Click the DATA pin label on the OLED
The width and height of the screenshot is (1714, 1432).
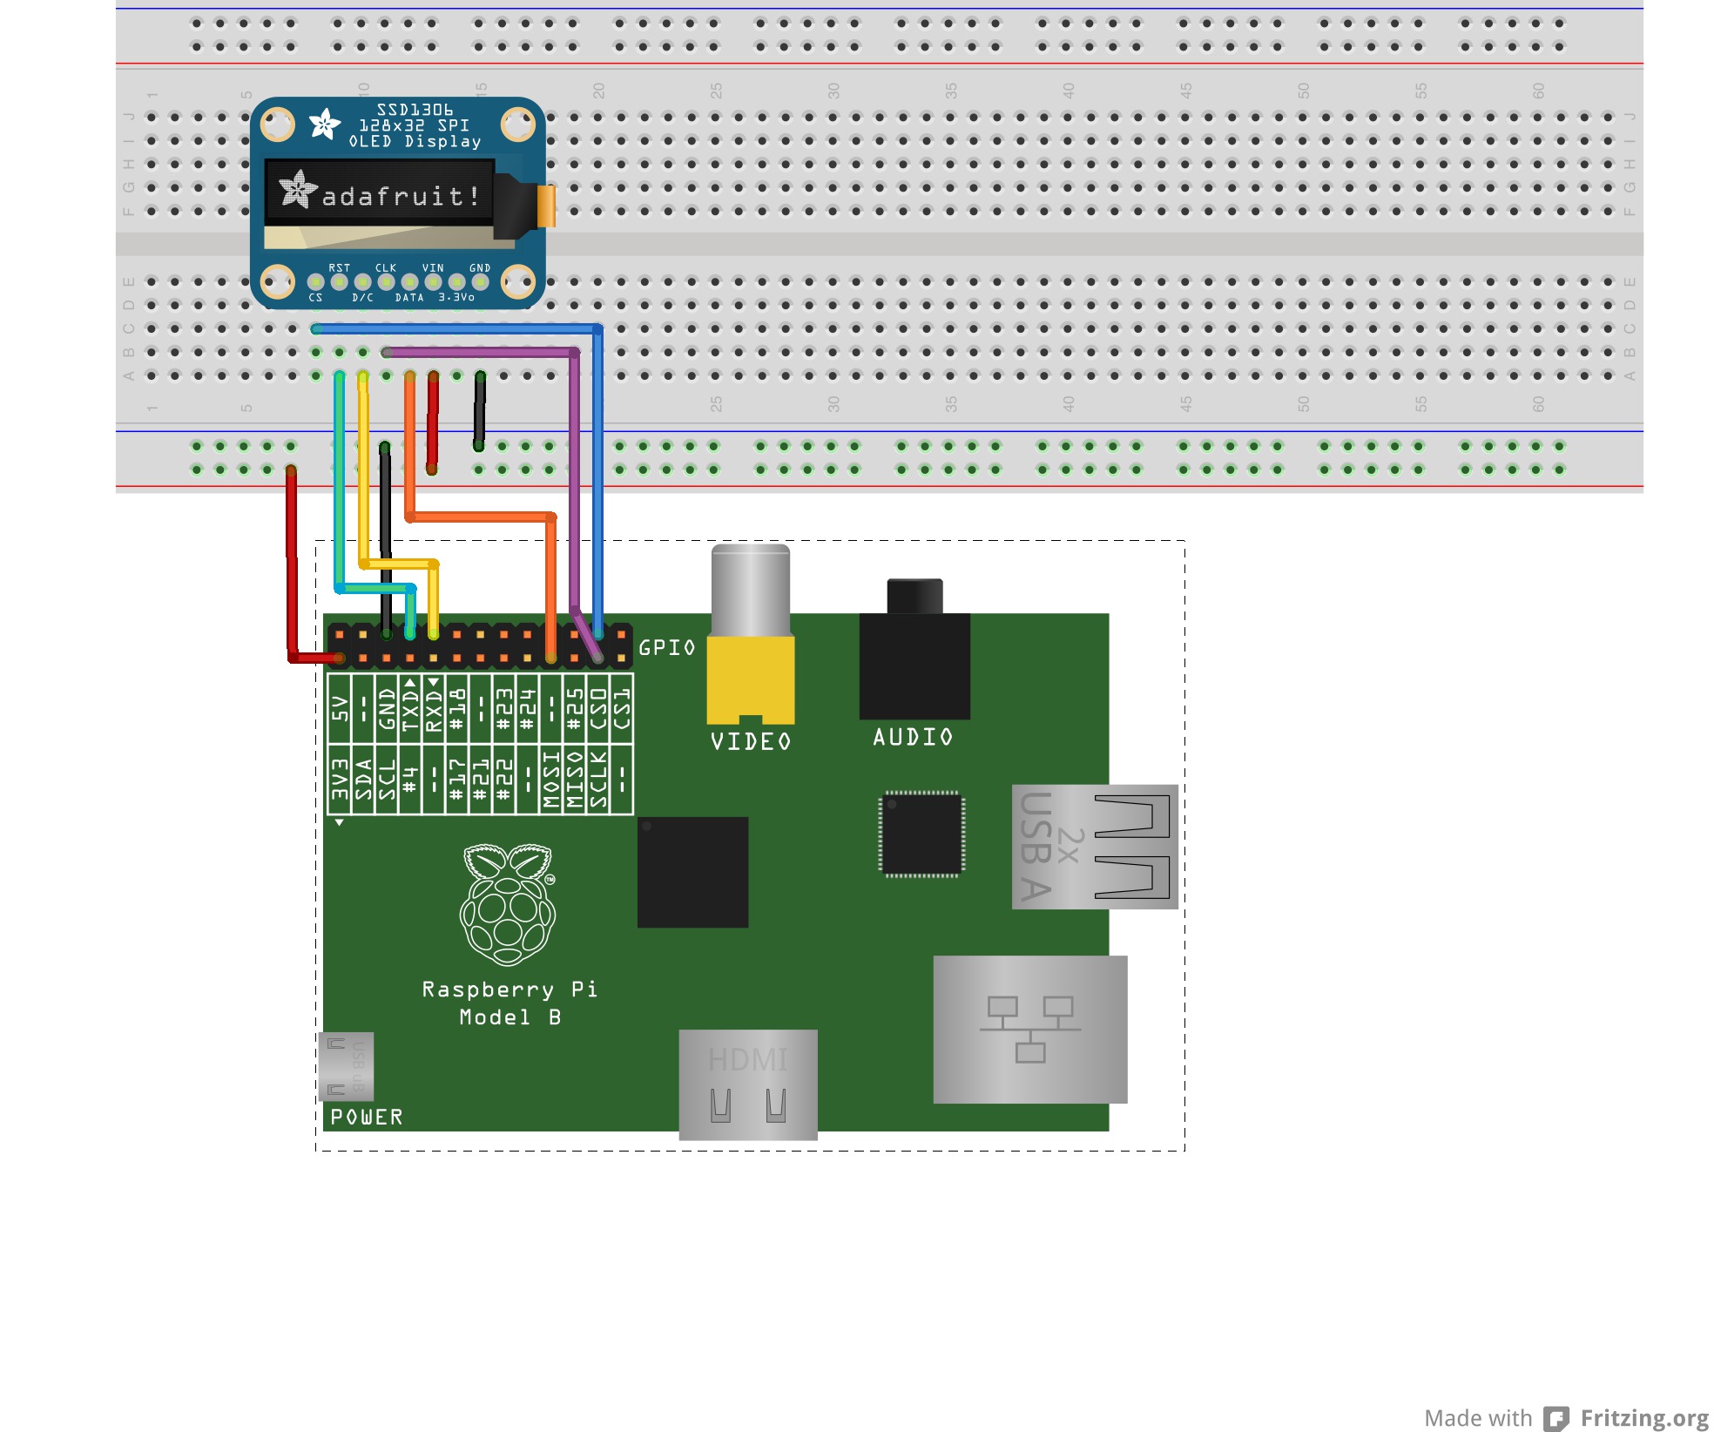[x=409, y=298]
